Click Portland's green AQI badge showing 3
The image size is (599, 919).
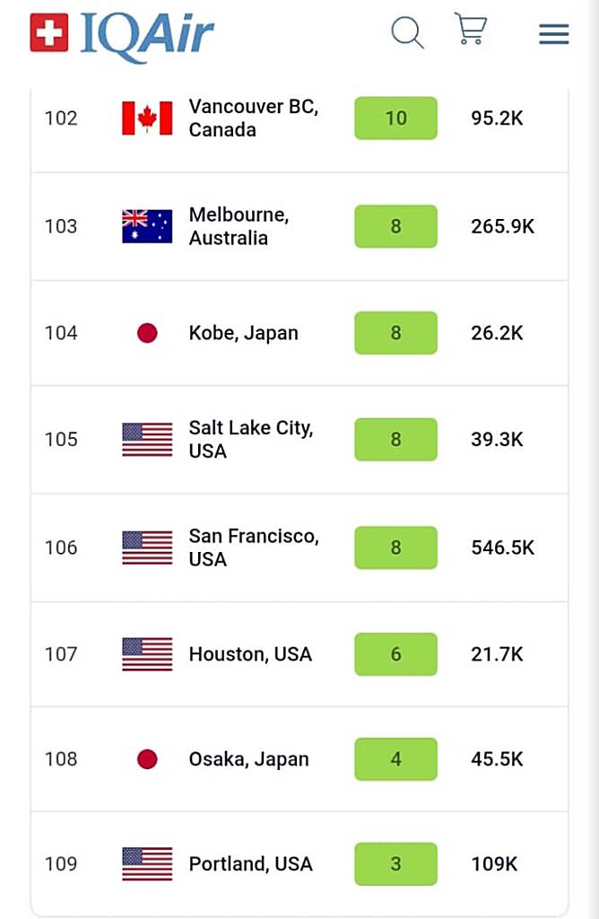click(x=395, y=864)
